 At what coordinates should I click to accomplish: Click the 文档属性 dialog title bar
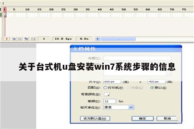(126, 49)
